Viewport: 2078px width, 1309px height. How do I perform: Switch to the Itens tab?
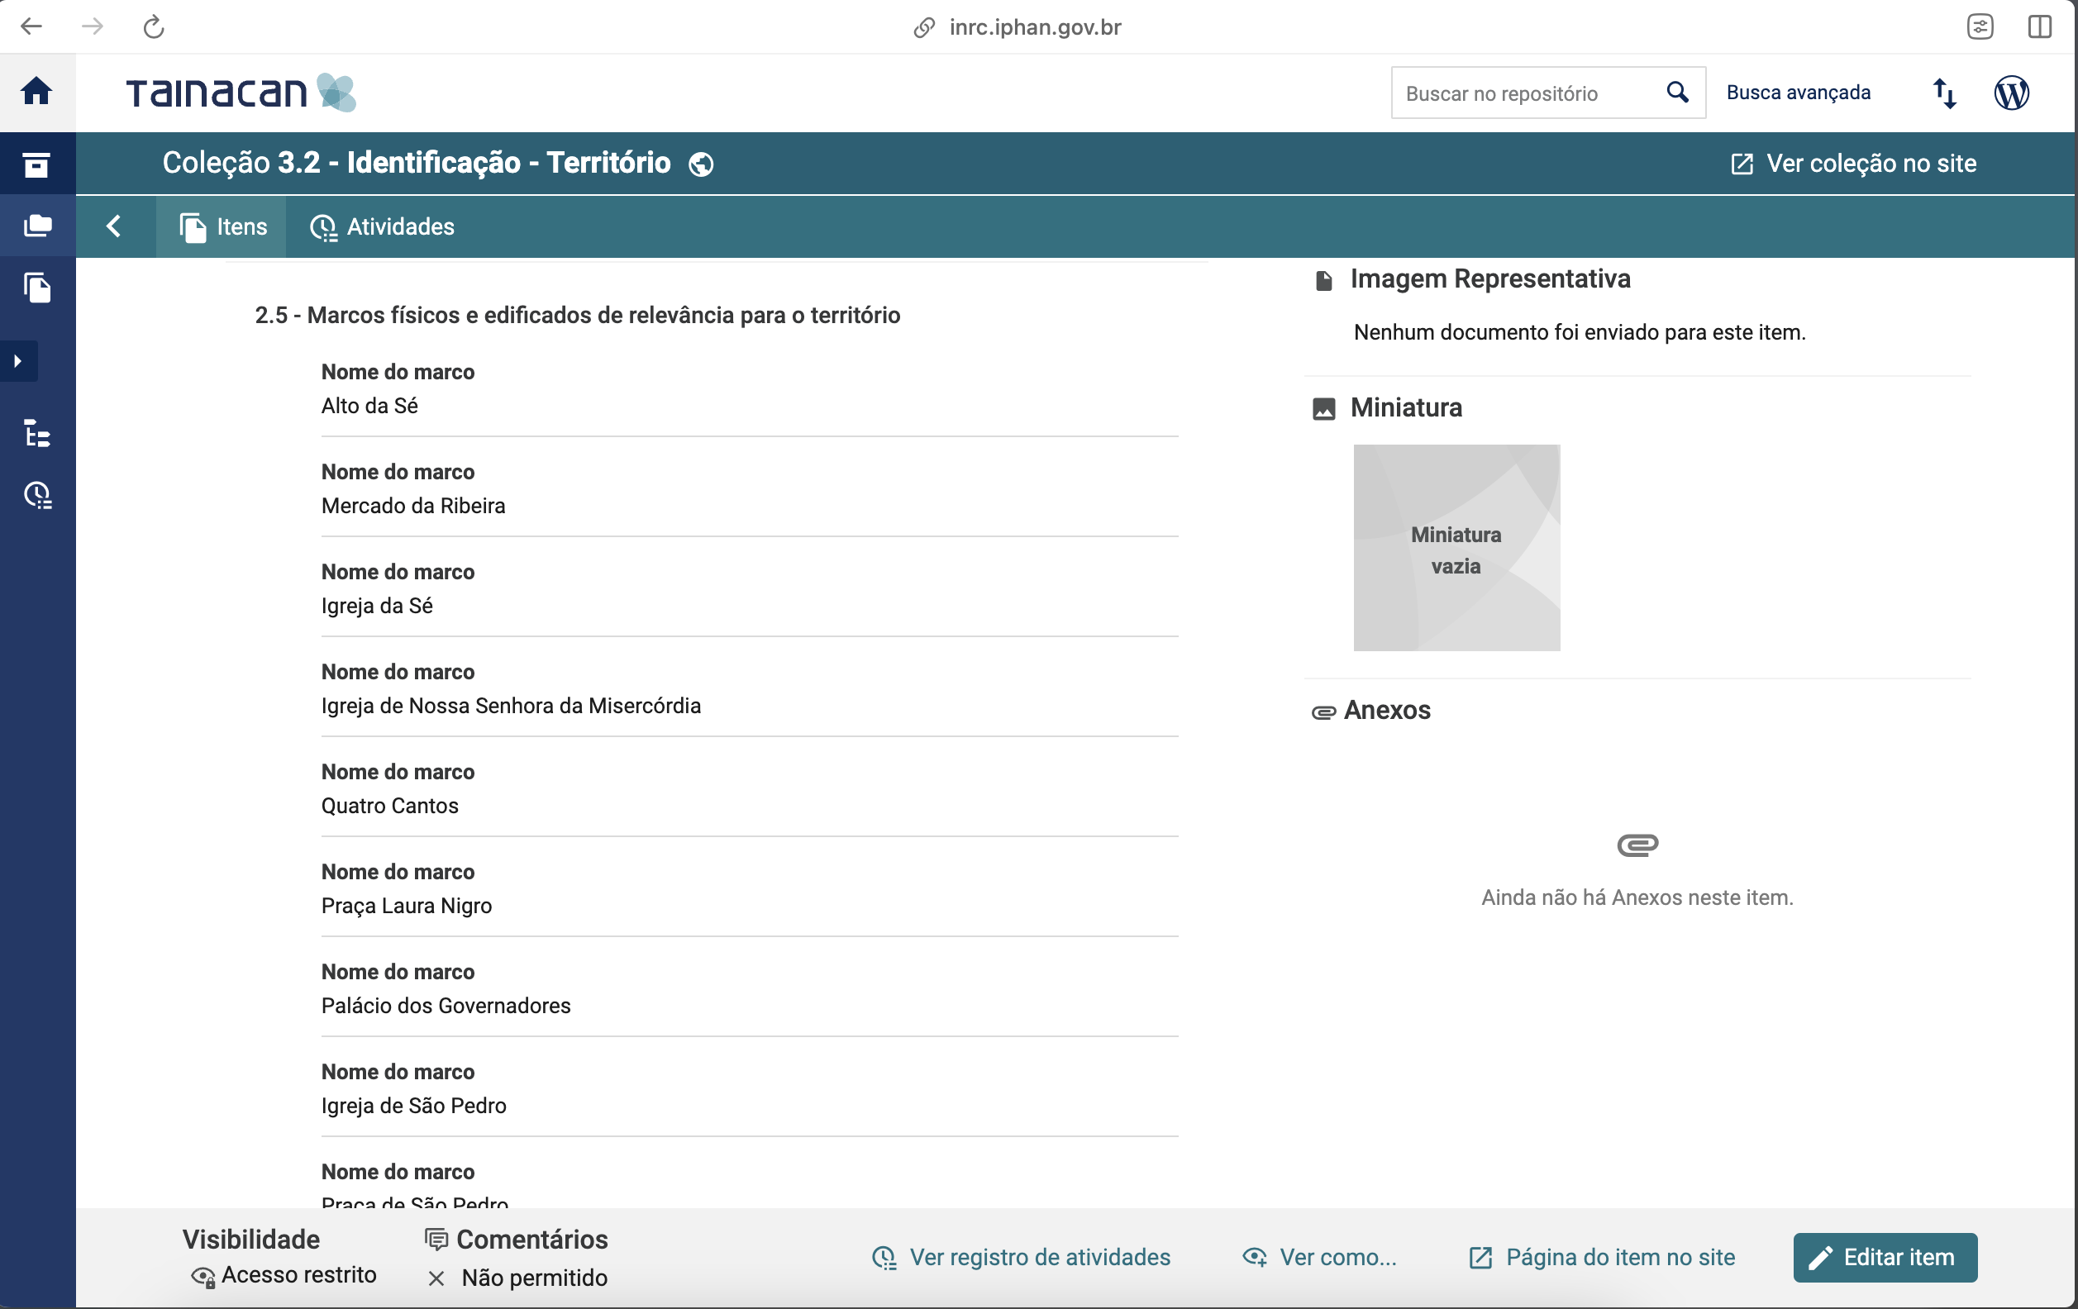click(x=222, y=227)
